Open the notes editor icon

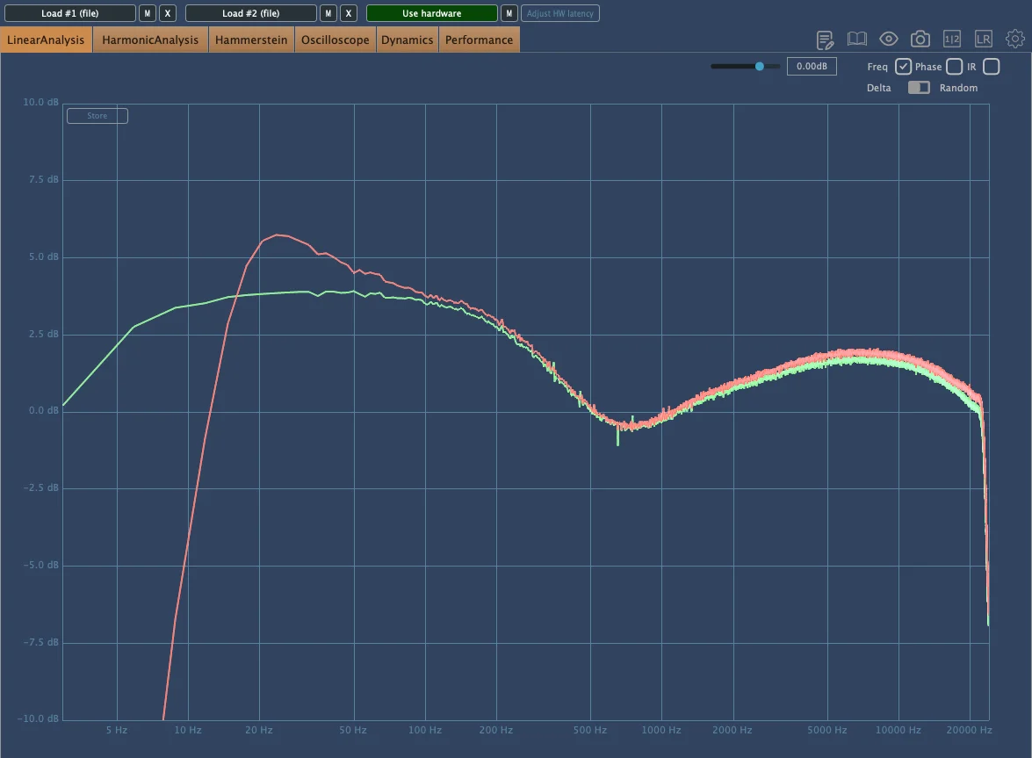point(825,40)
